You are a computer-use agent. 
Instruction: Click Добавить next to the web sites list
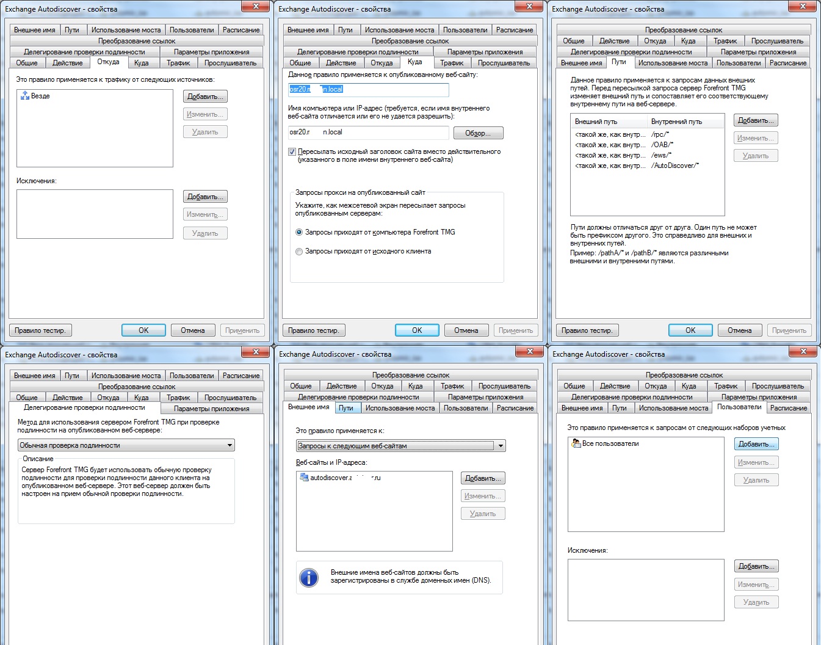[x=483, y=478]
